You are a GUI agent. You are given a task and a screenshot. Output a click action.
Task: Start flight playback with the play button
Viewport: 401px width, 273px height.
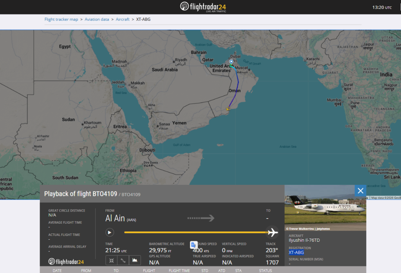point(110,232)
